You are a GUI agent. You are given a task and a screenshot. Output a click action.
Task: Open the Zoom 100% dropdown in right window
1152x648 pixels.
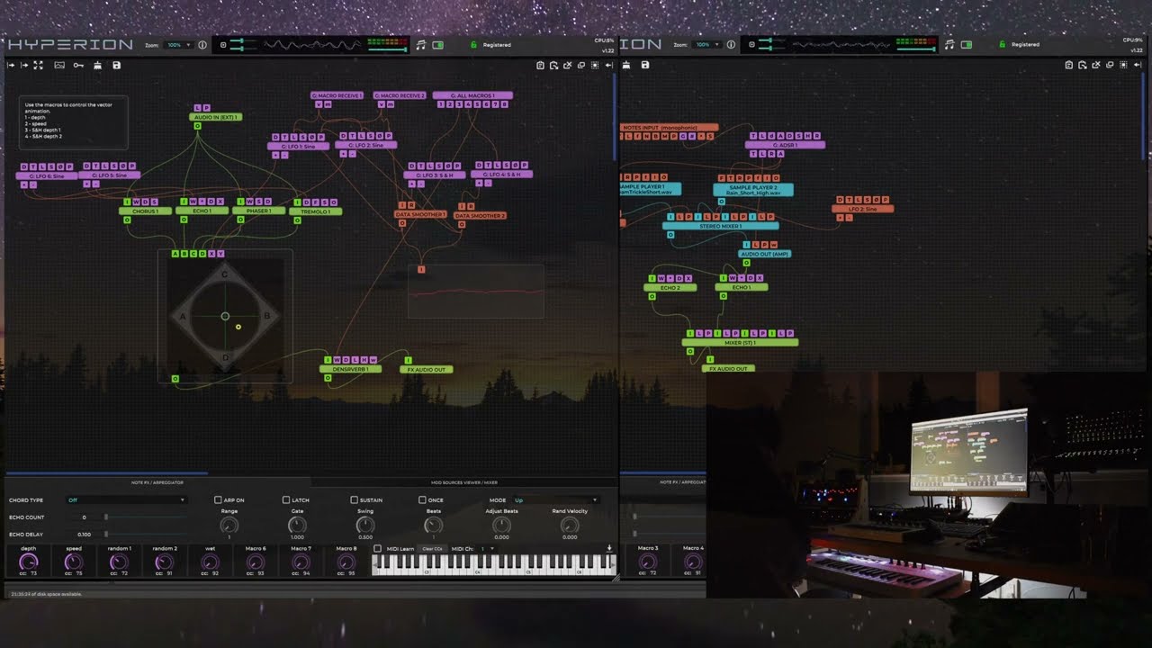pos(707,45)
